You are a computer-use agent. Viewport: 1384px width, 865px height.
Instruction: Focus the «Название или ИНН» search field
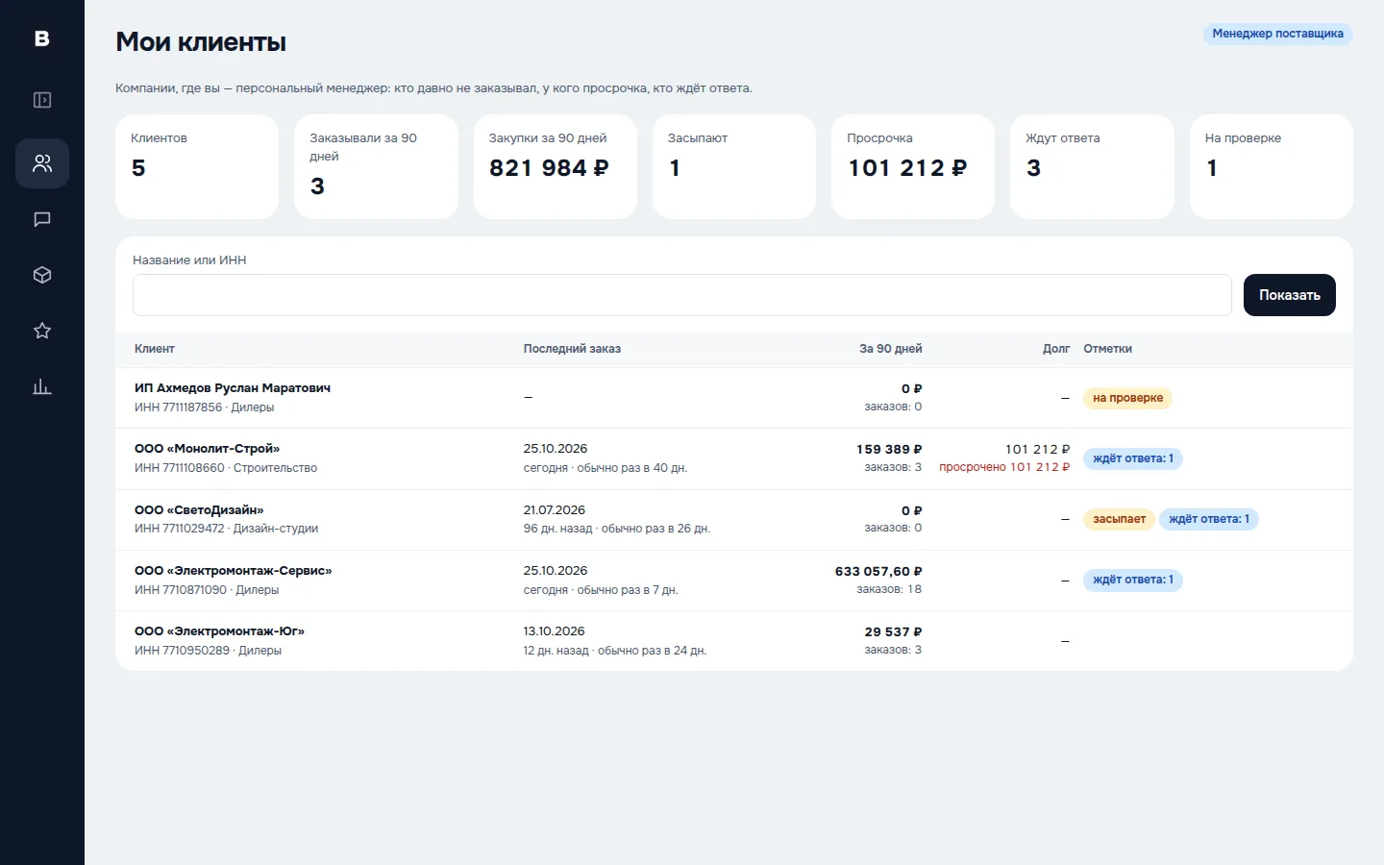tap(682, 295)
